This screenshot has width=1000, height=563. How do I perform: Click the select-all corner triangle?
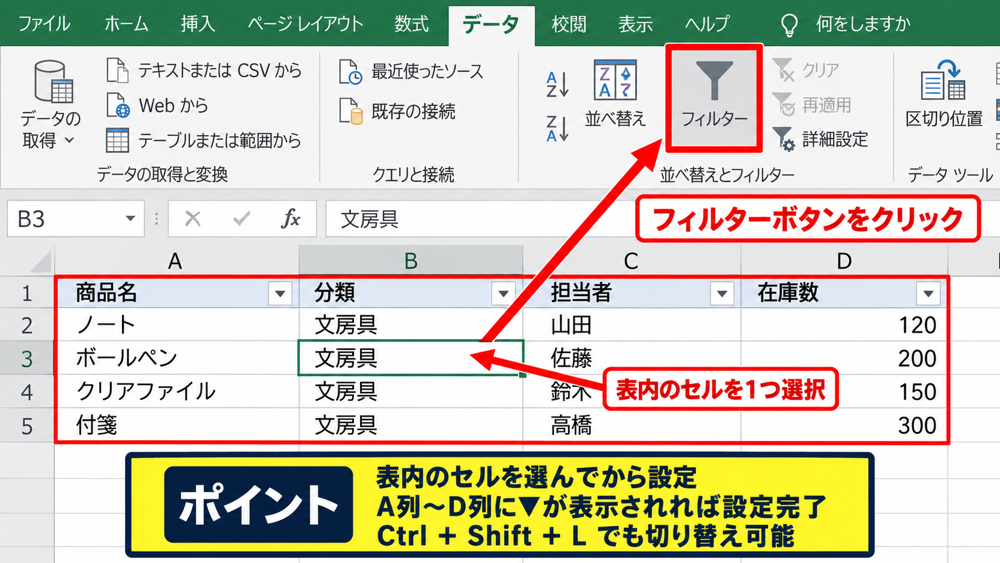[41, 261]
